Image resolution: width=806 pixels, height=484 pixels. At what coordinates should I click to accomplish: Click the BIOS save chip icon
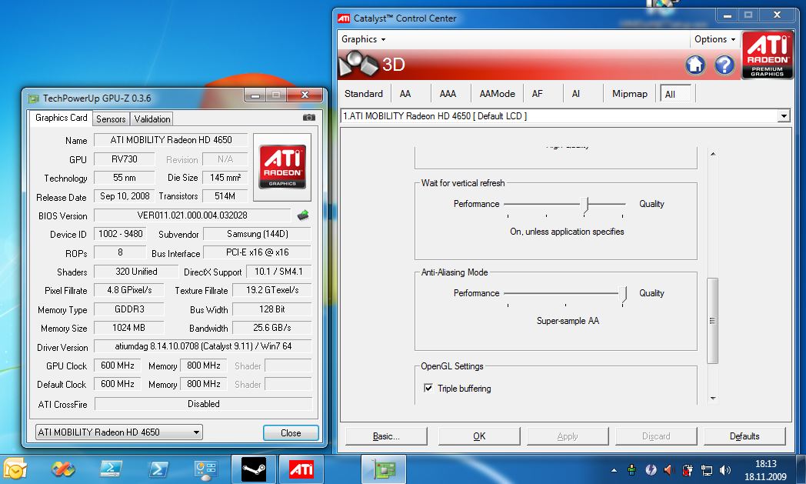click(303, 215)
